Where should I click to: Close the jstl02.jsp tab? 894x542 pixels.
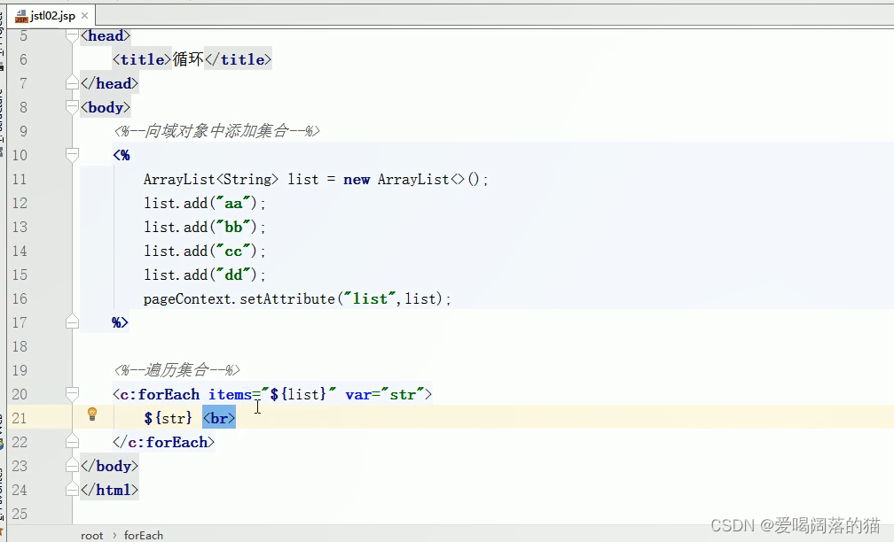click(85, 15)
